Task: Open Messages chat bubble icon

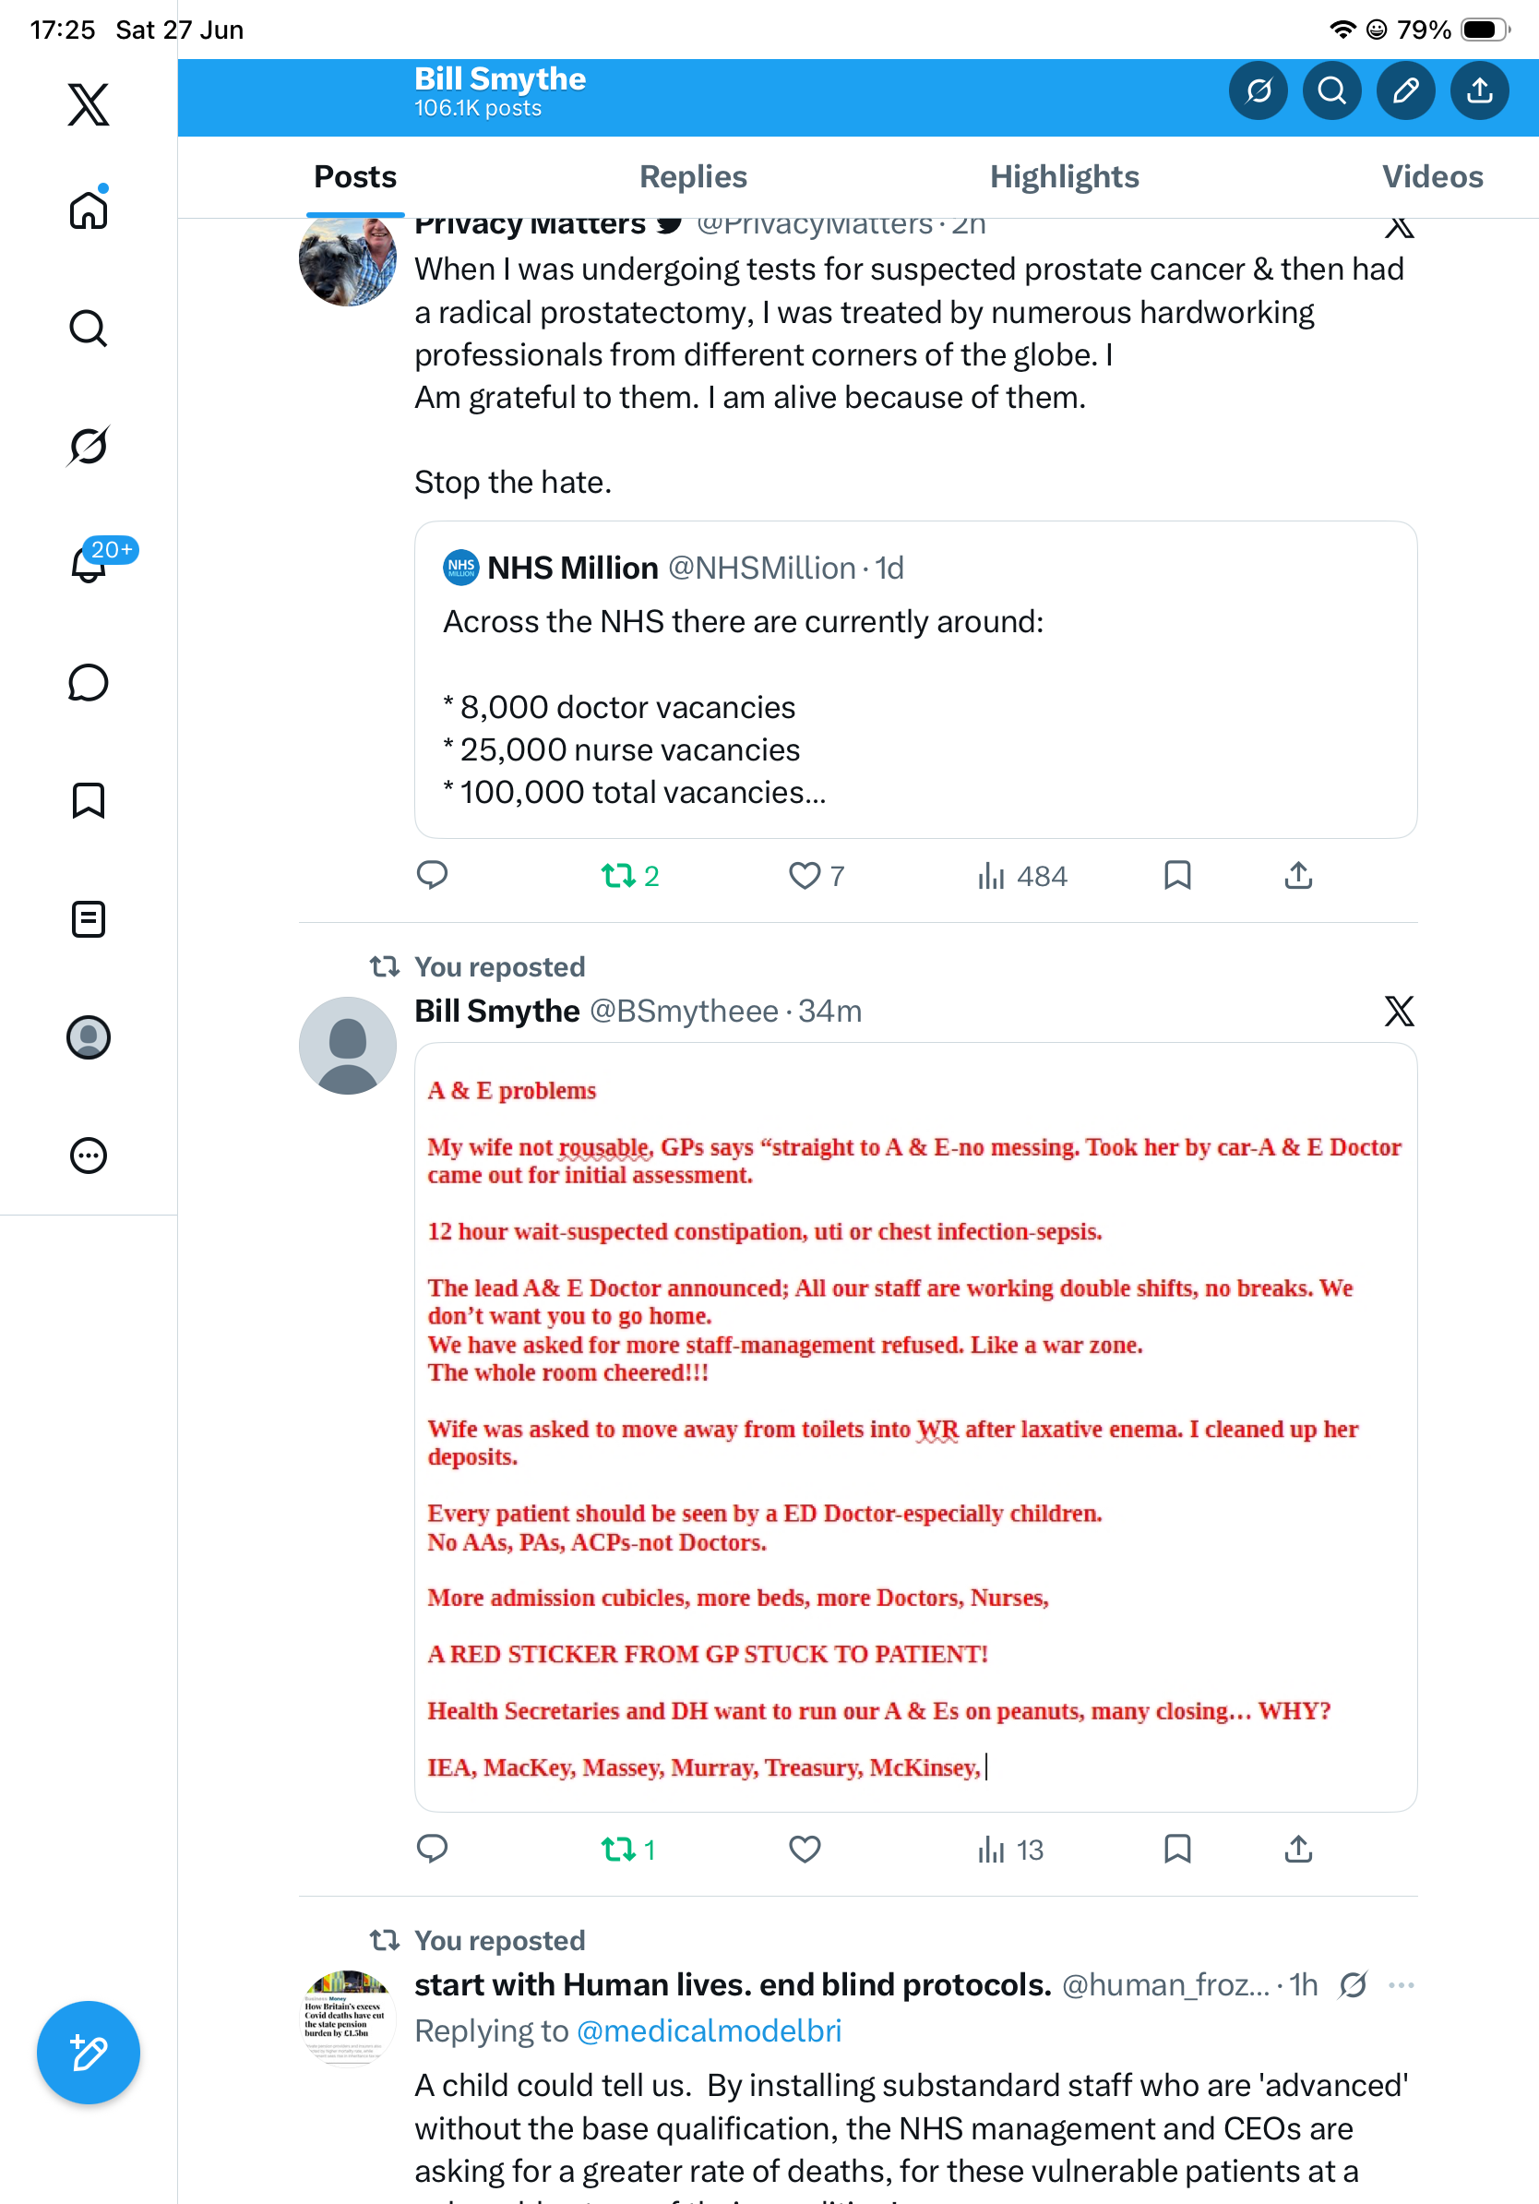Action: (x=89, y=682)
